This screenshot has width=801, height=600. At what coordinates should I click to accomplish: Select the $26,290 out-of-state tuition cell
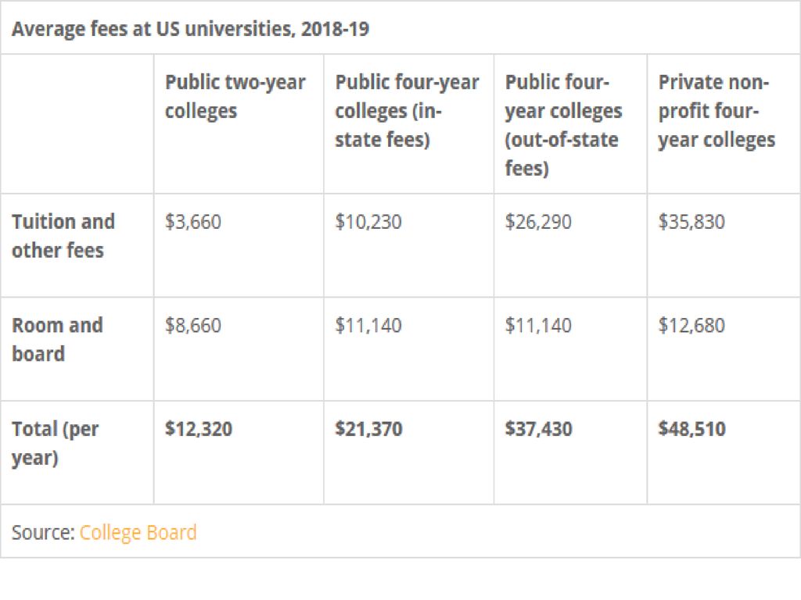coord(538,222)
